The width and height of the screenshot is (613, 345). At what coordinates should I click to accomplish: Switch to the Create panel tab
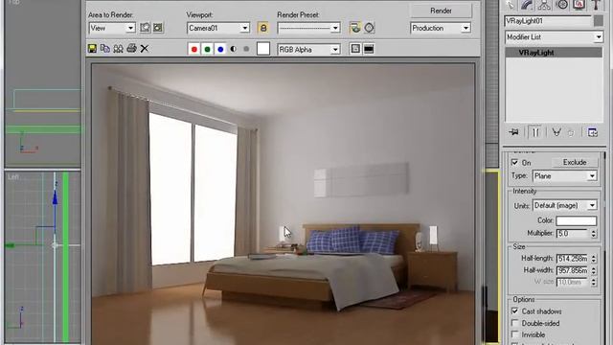tap(511, 5)
